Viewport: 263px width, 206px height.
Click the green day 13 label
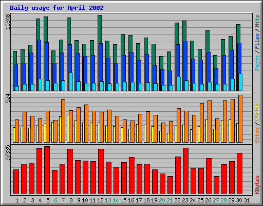pos(108,200)
